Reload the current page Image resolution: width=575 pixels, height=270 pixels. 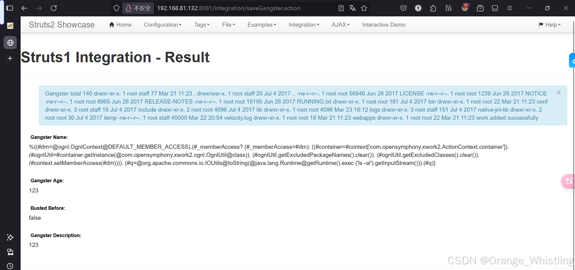point(54,8)
